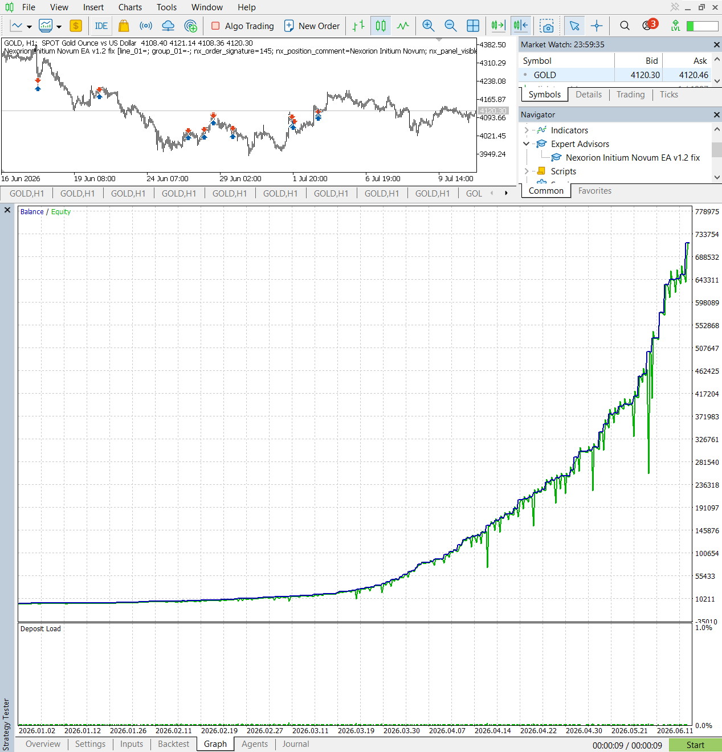722x752 pixels.
Task: Switch to Symbols tab in Market Watch
Action: pyautogui.click(x=545, y=95)
